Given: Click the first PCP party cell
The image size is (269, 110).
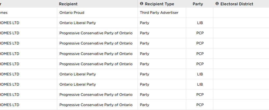Looking at the screenshot, I should pos(200,33).
